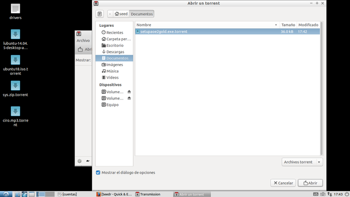The width and height of the screenshot is (350, 197).
Task: Open the Archivos torrent filter dropdown
Action: [x=302, y=162]
